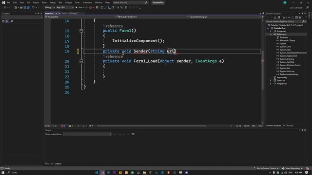The image size is (312, 175).
Task: Switch to the Output tab
Action: [x=58, y=164]
